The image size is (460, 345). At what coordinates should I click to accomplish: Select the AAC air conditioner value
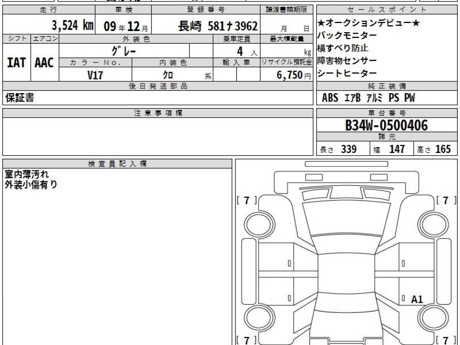pyautogui.click(x=45, y=62)
